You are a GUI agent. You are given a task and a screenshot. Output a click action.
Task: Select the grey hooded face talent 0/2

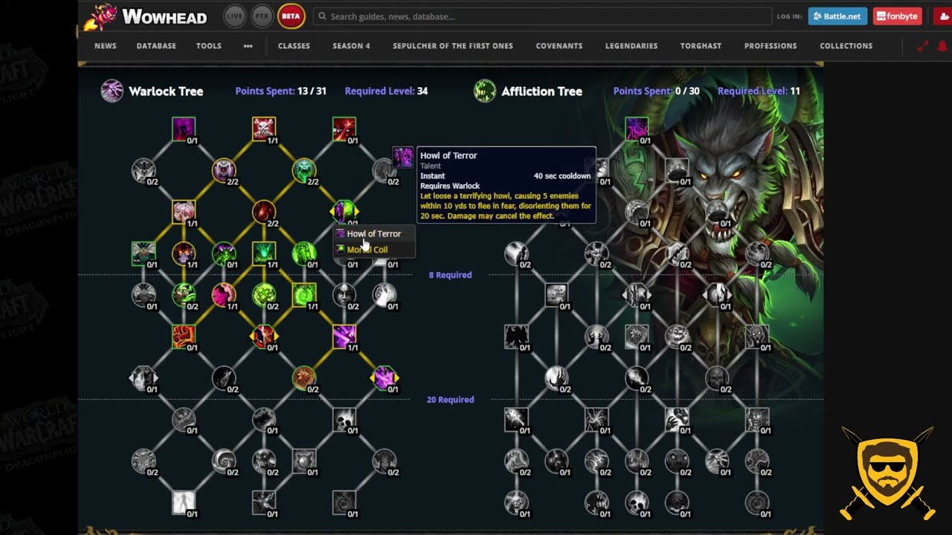pyautogui.click(x=344, y=295)
